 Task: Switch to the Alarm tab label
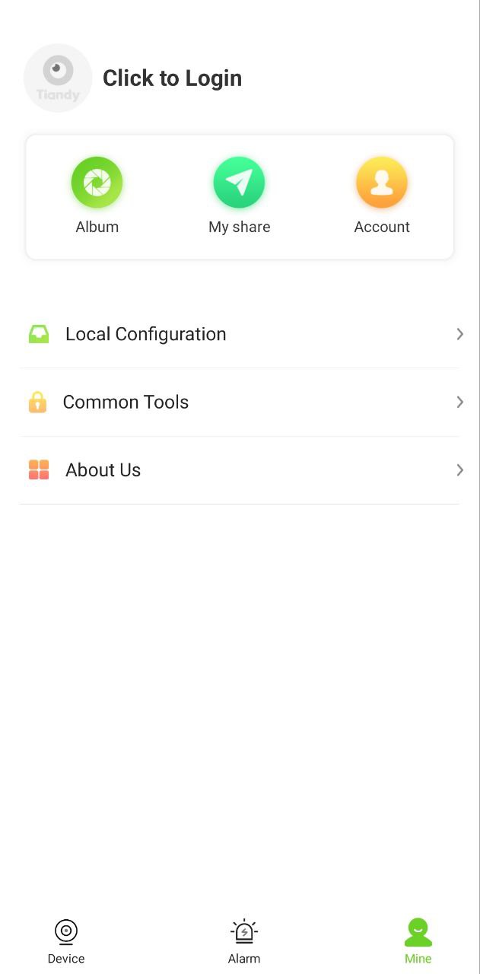point(244,959)
